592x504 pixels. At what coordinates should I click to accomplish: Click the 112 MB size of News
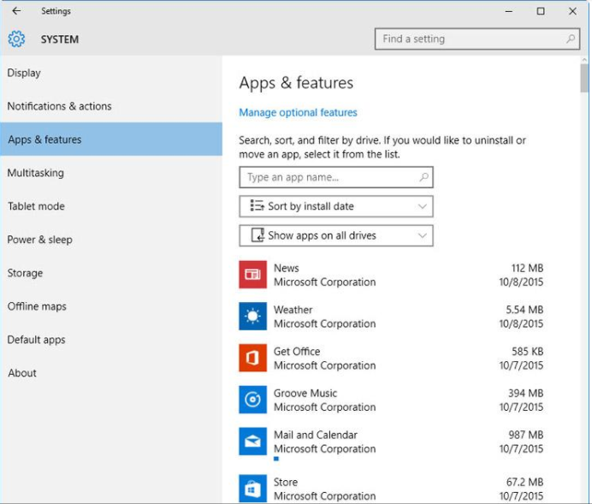(527, 268)
